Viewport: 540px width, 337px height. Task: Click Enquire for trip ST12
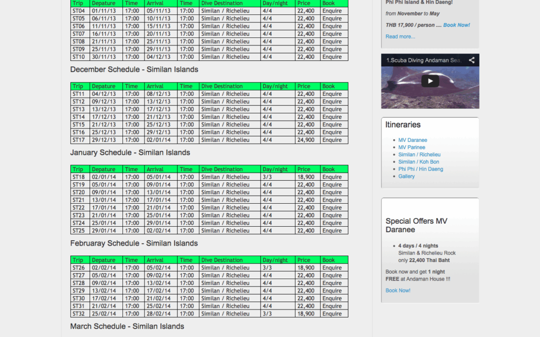(x=332, y=101)
